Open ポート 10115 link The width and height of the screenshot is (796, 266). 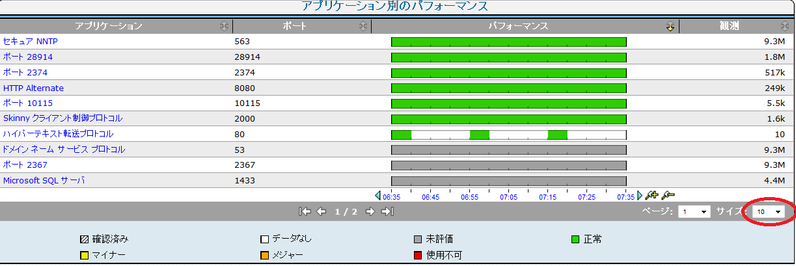tap(28, 103)
